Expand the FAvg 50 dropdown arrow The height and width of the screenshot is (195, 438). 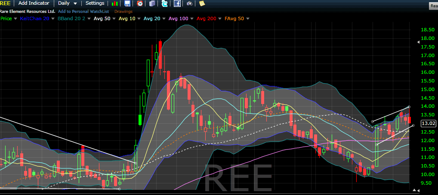(x=247, y=19)
